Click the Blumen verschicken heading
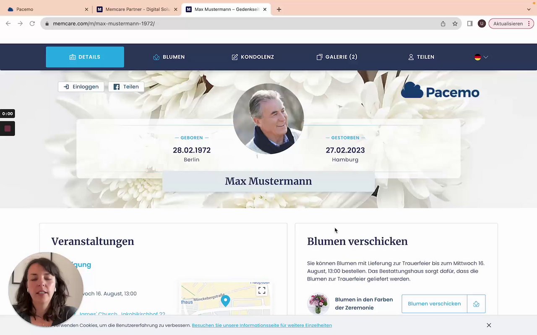The width and height of the screenshot is (537, 335). coord(357,241)
